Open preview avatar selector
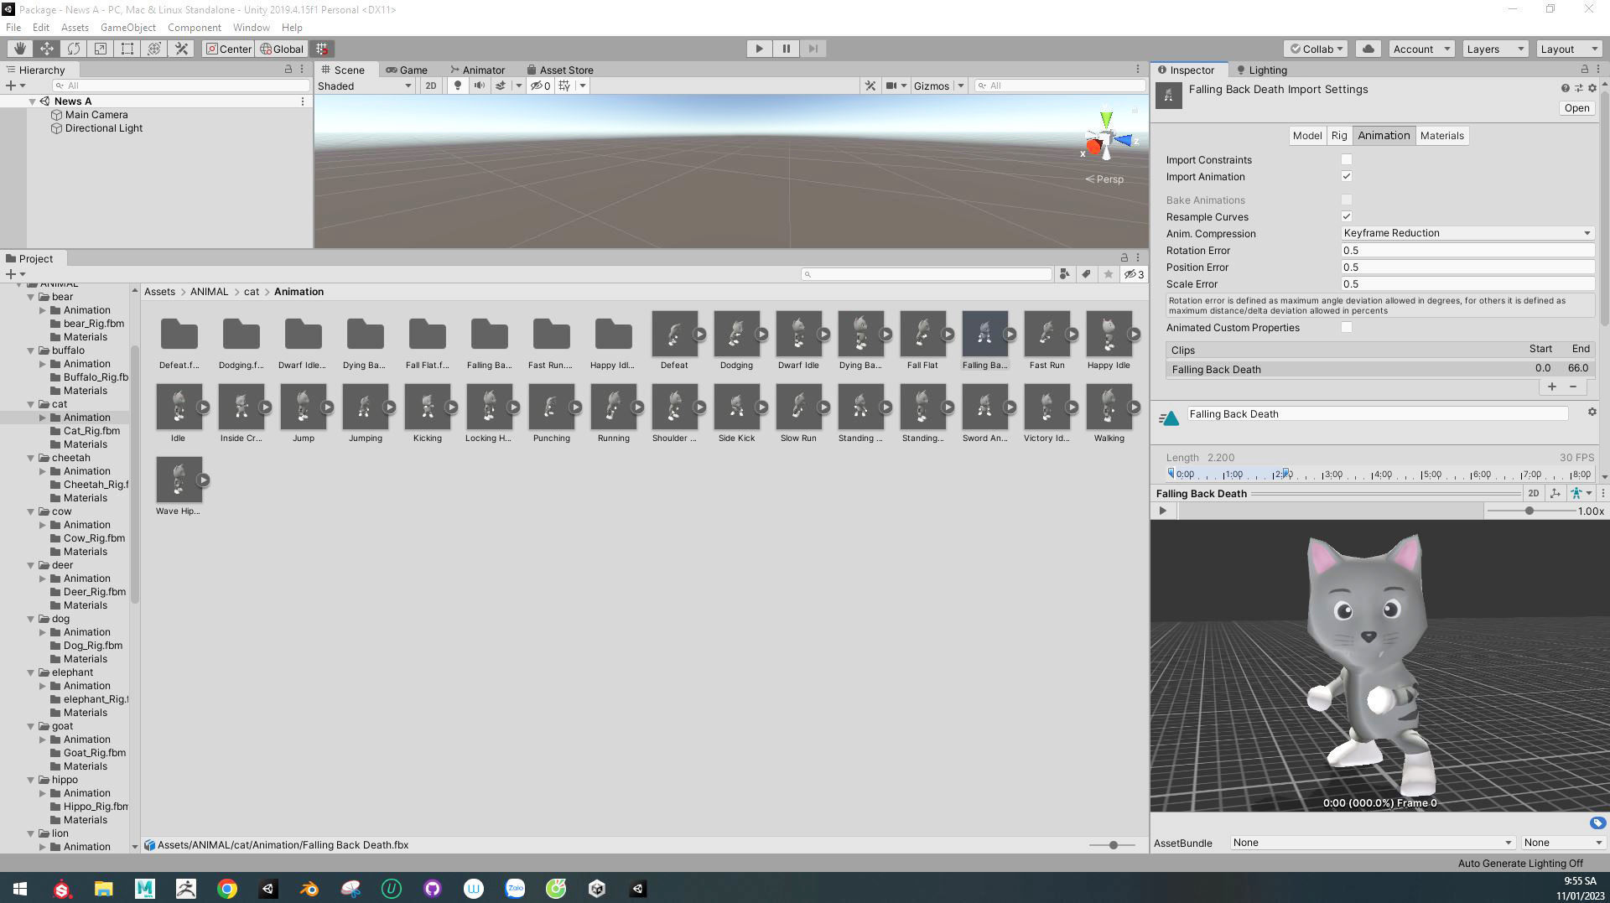 (x=1581, y=493)
